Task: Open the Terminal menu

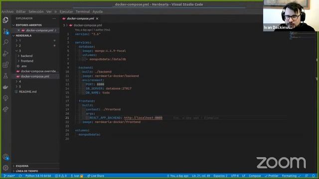Action: click(x=83, y=11)
